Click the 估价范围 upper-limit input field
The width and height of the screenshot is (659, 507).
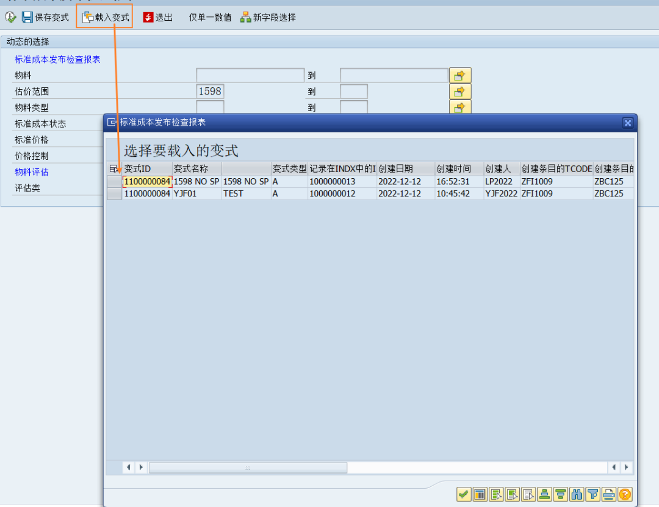[x=354, y=92]
